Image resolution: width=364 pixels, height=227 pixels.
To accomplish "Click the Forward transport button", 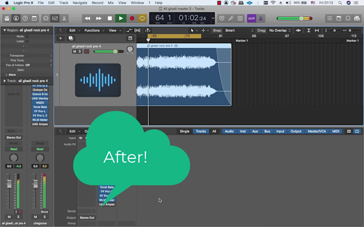I will click(x=98, y=18).
